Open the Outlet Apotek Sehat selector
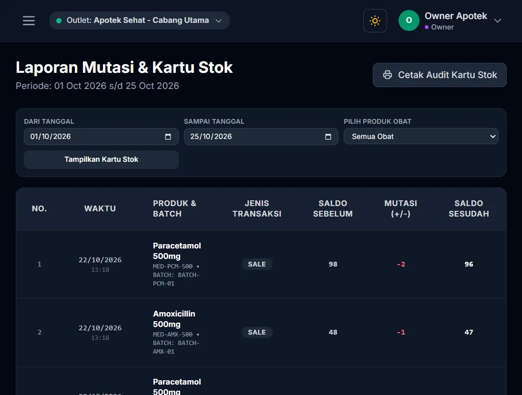Viewport: 522px width, 395px height. 140,20
